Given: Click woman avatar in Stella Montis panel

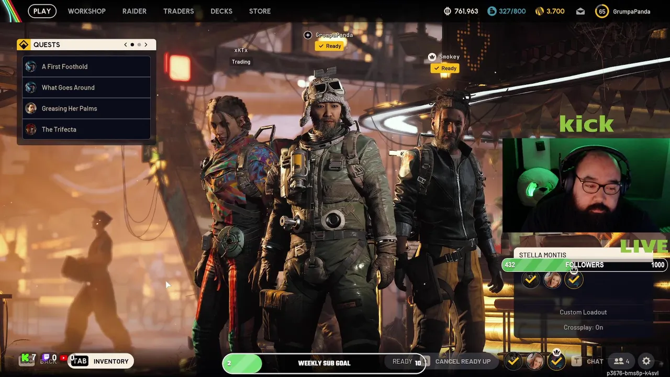Looking at the screenshot, I should coord(552,280).
